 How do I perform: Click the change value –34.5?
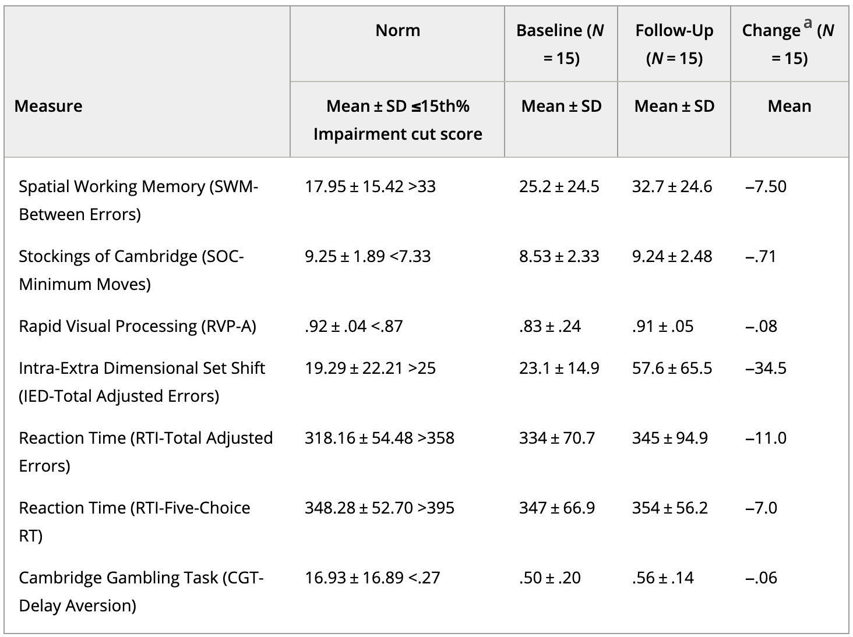766,368
